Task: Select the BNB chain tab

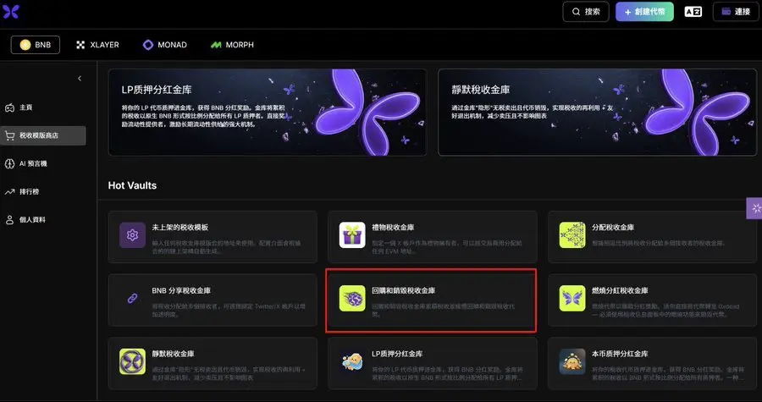Action: tap(36, 45)
